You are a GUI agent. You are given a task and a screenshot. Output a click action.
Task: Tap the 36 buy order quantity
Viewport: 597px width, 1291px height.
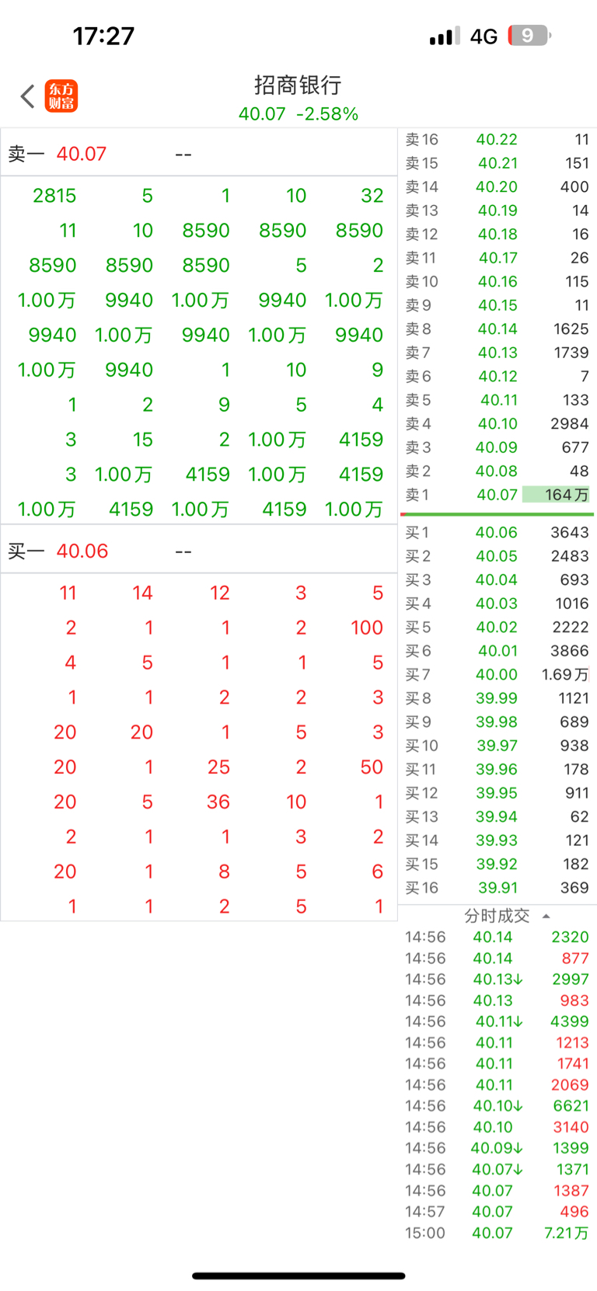coord(218,802)
